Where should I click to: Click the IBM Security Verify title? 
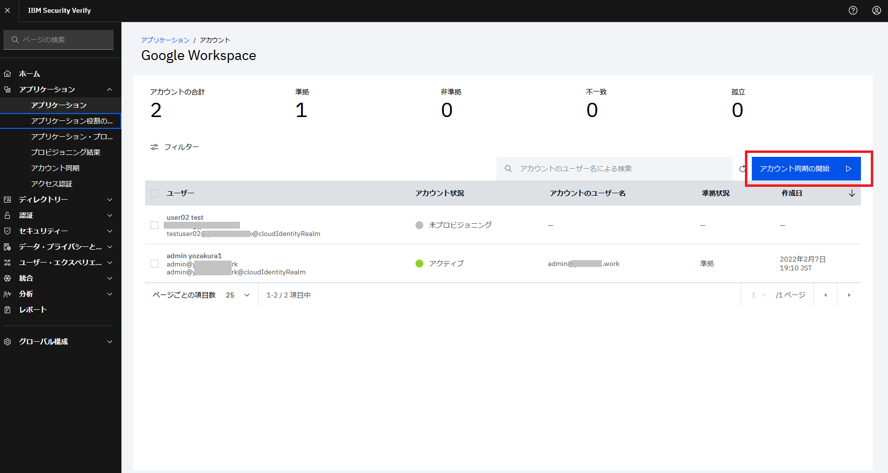point(59,10)
